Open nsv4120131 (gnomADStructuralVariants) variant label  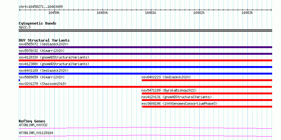(176, 97)
